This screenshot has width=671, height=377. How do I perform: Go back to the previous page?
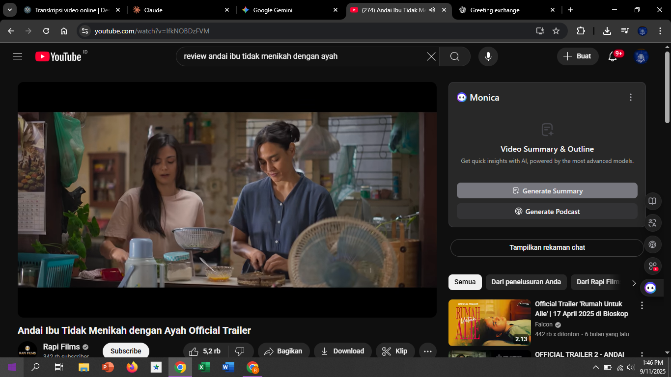point(11,31)
